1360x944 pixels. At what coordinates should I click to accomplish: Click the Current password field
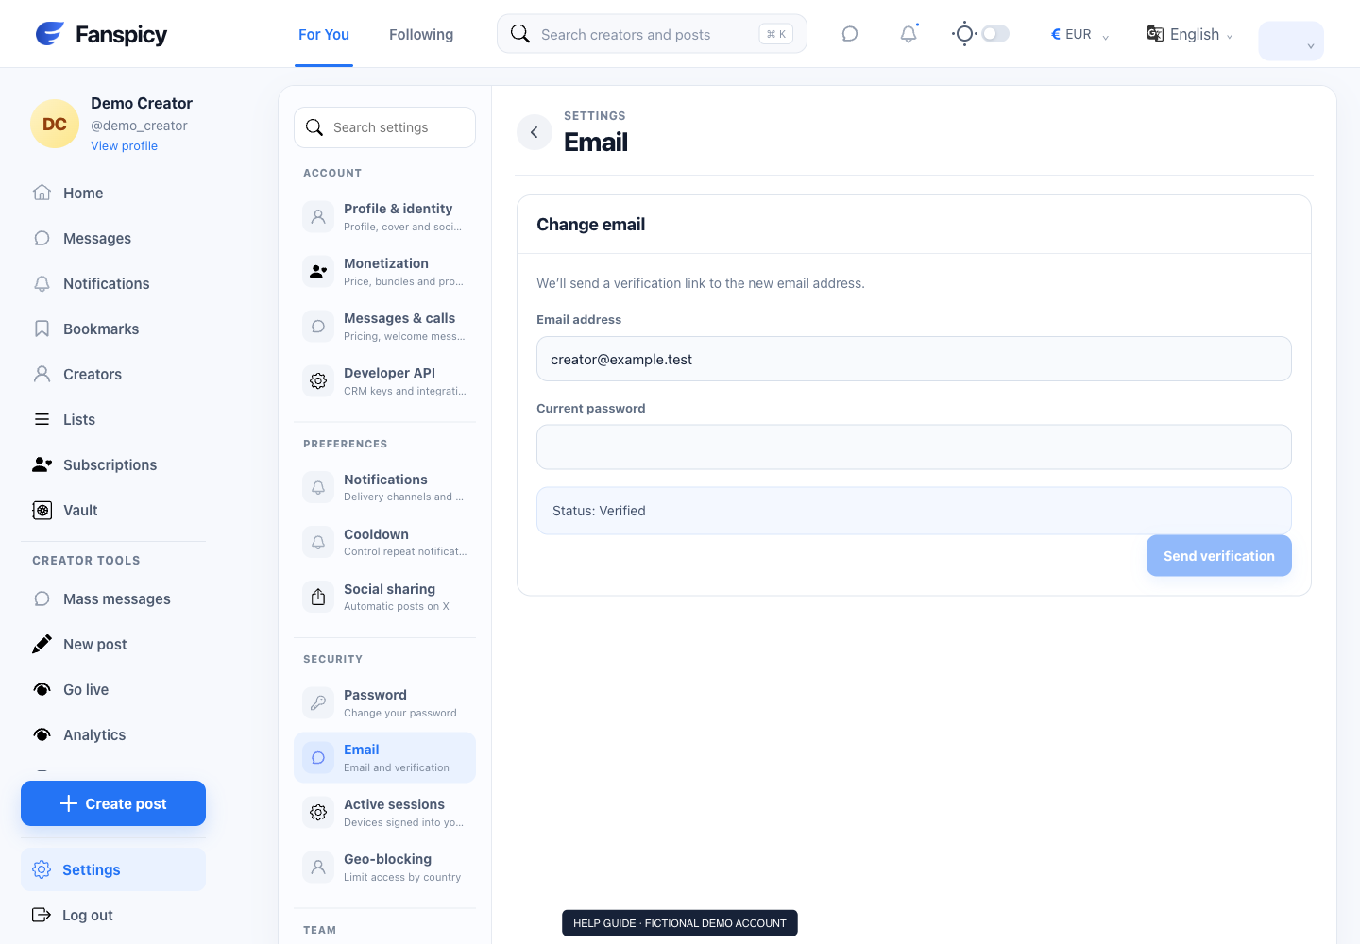pos(914,447)
